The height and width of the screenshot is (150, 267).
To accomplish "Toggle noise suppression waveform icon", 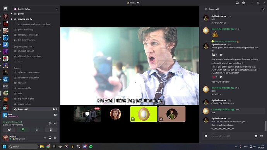I will [50, 123].
